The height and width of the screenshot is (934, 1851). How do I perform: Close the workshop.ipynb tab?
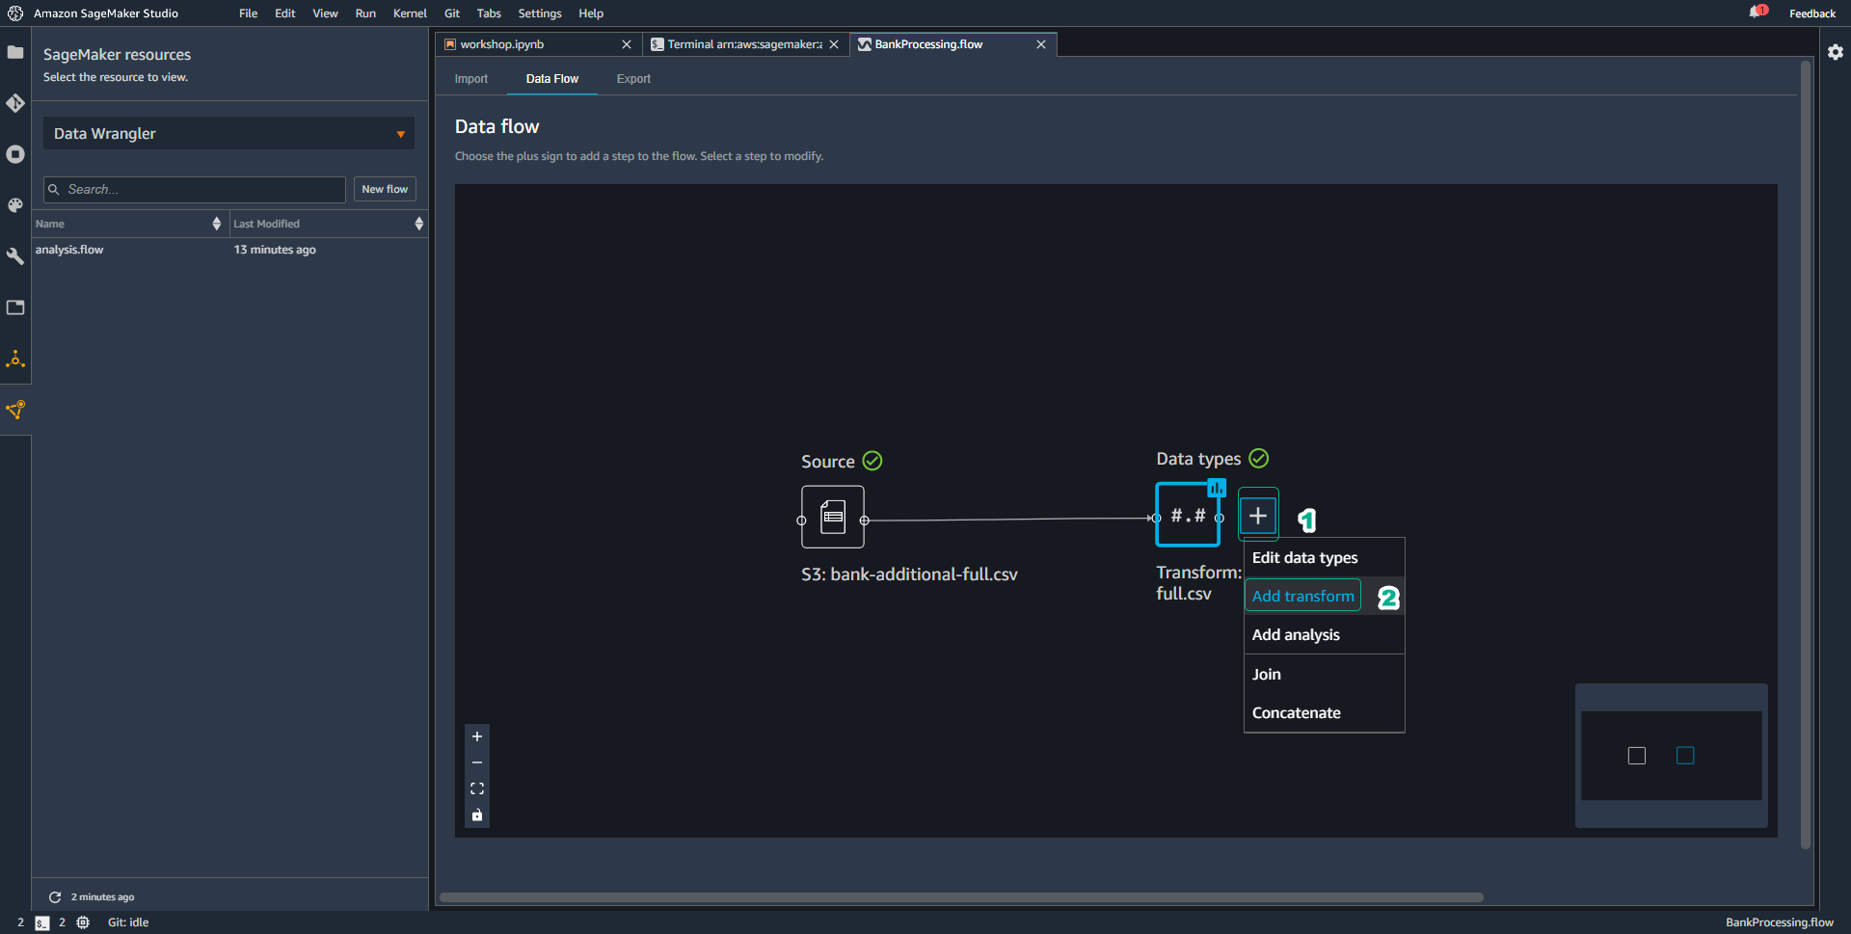pos(627,44)
